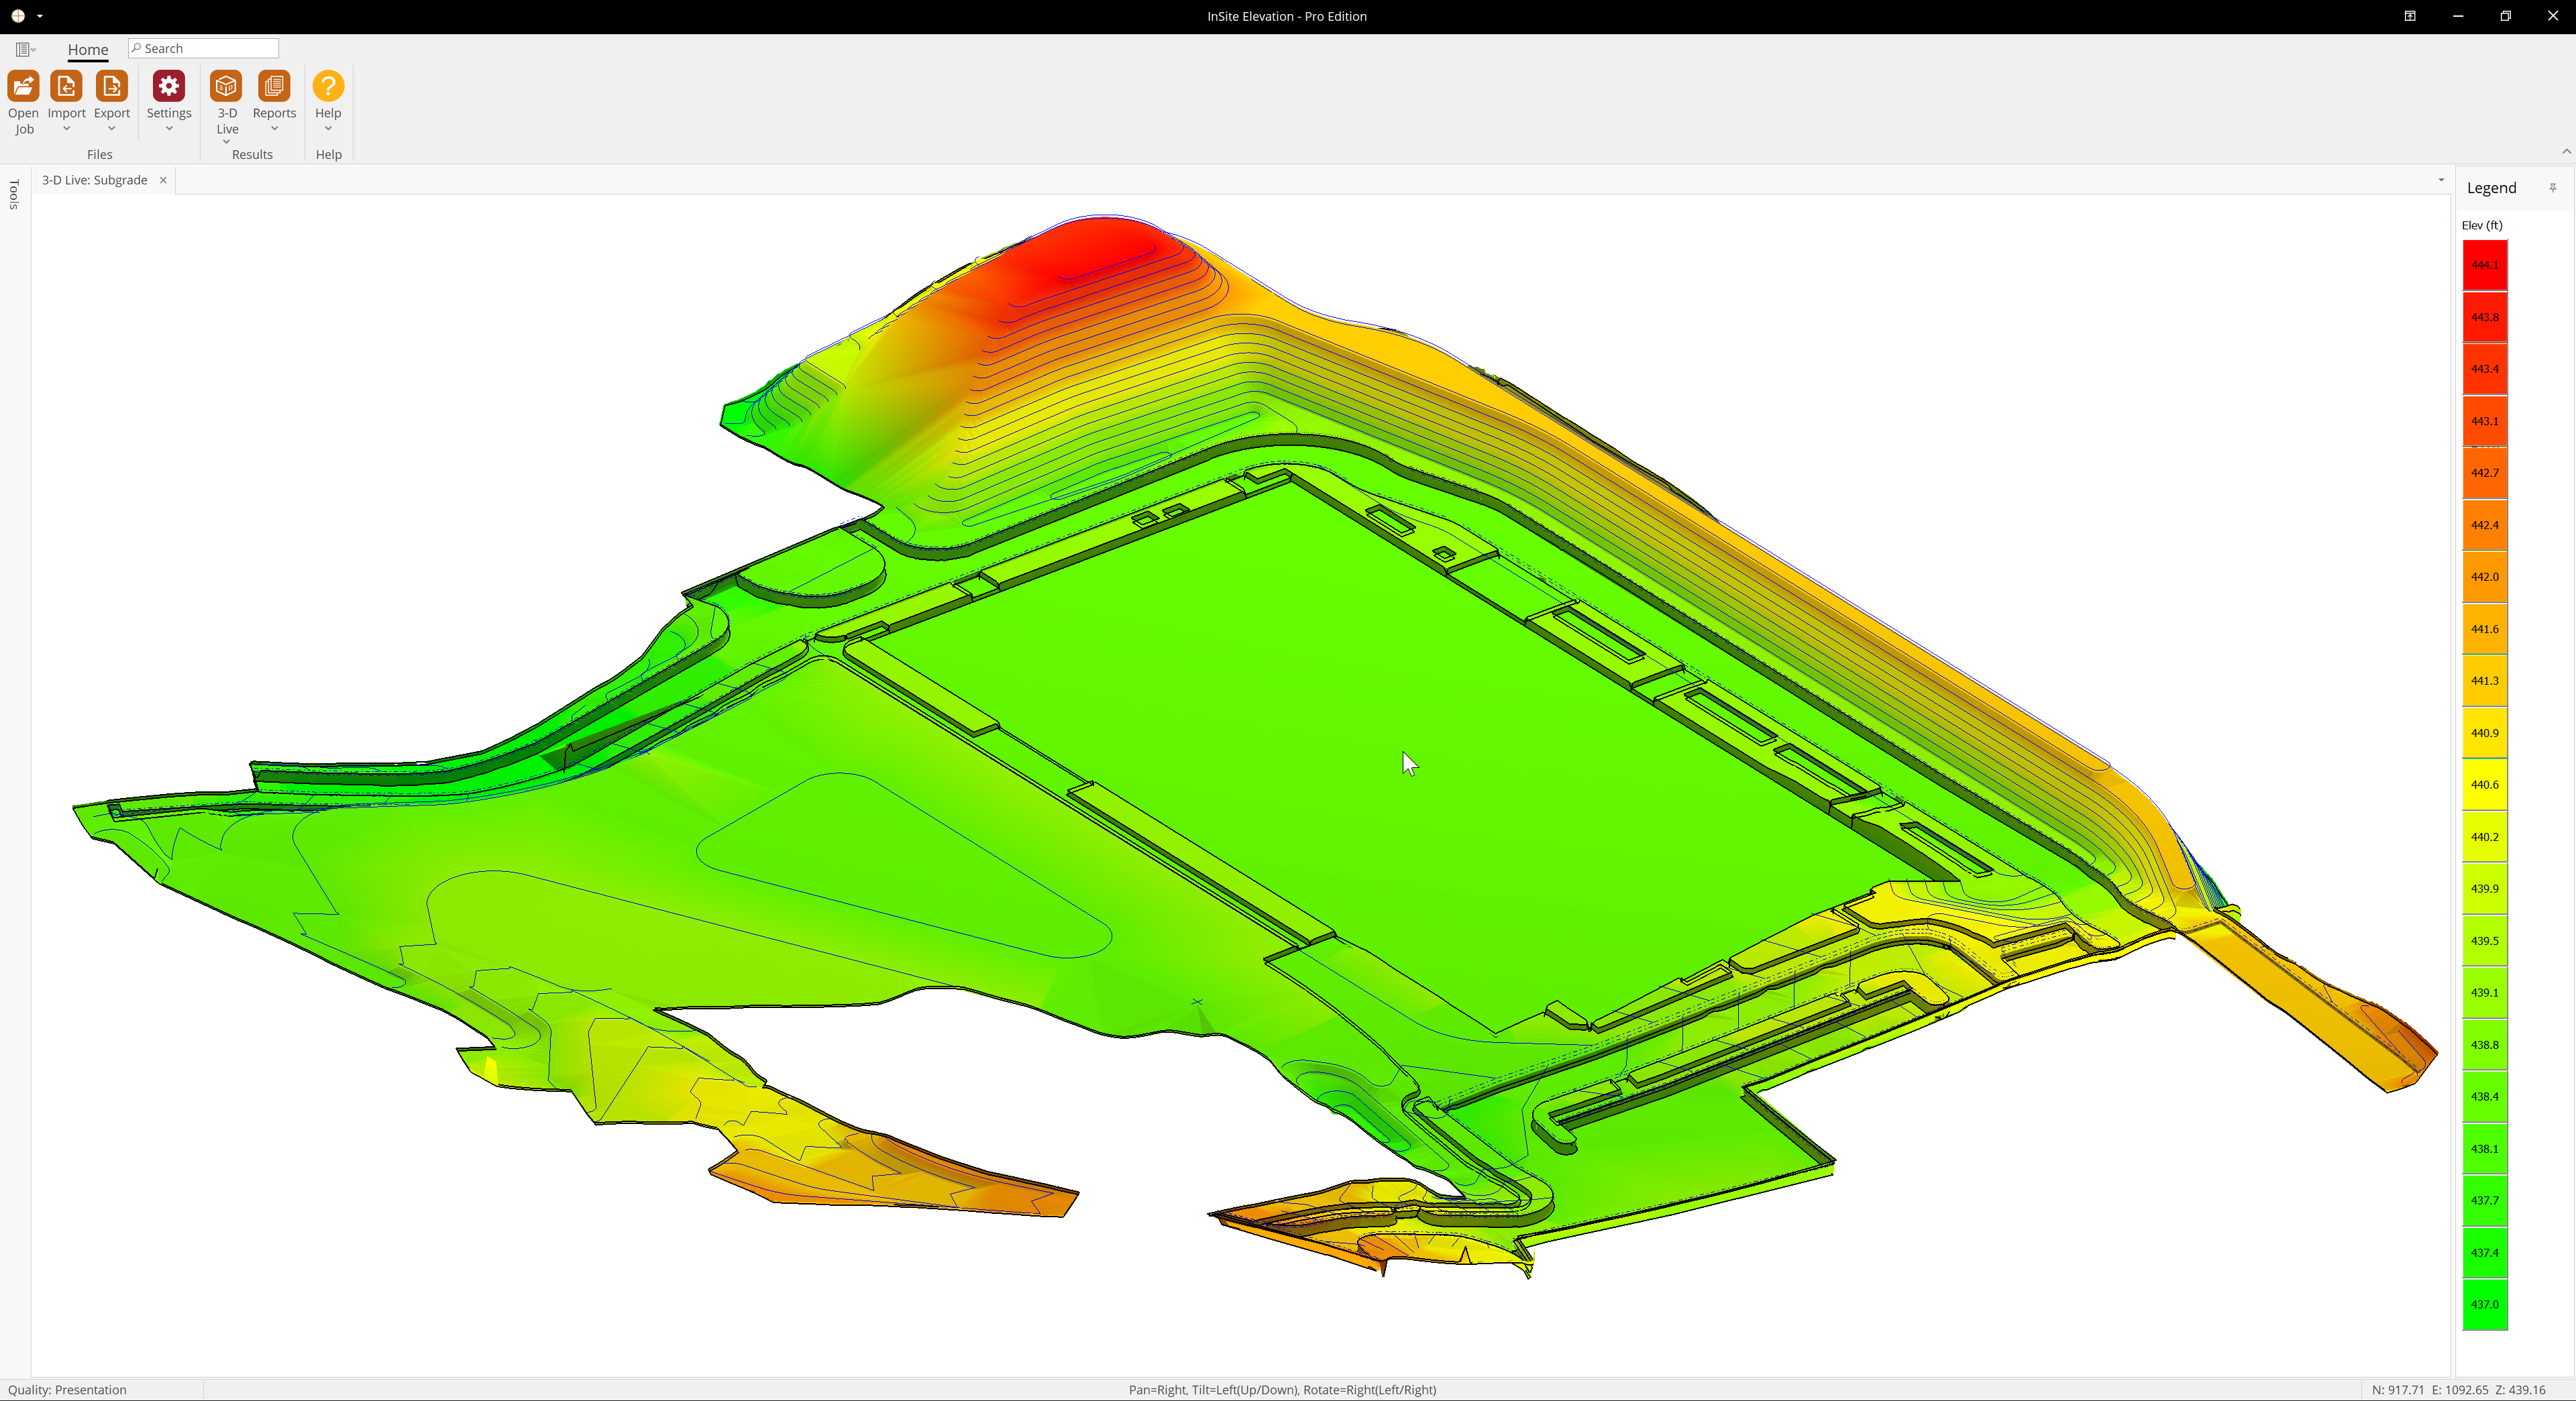Click the Help question mark icon
The width and height of the screenshot is (2576, 1401).
click(x=328, y=87)
